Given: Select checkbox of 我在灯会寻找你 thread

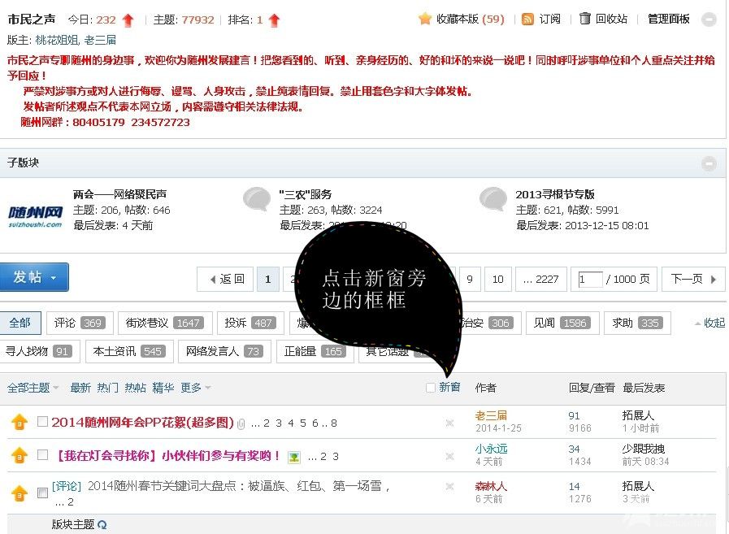Looking at the screenshot, I should (42, 454).
